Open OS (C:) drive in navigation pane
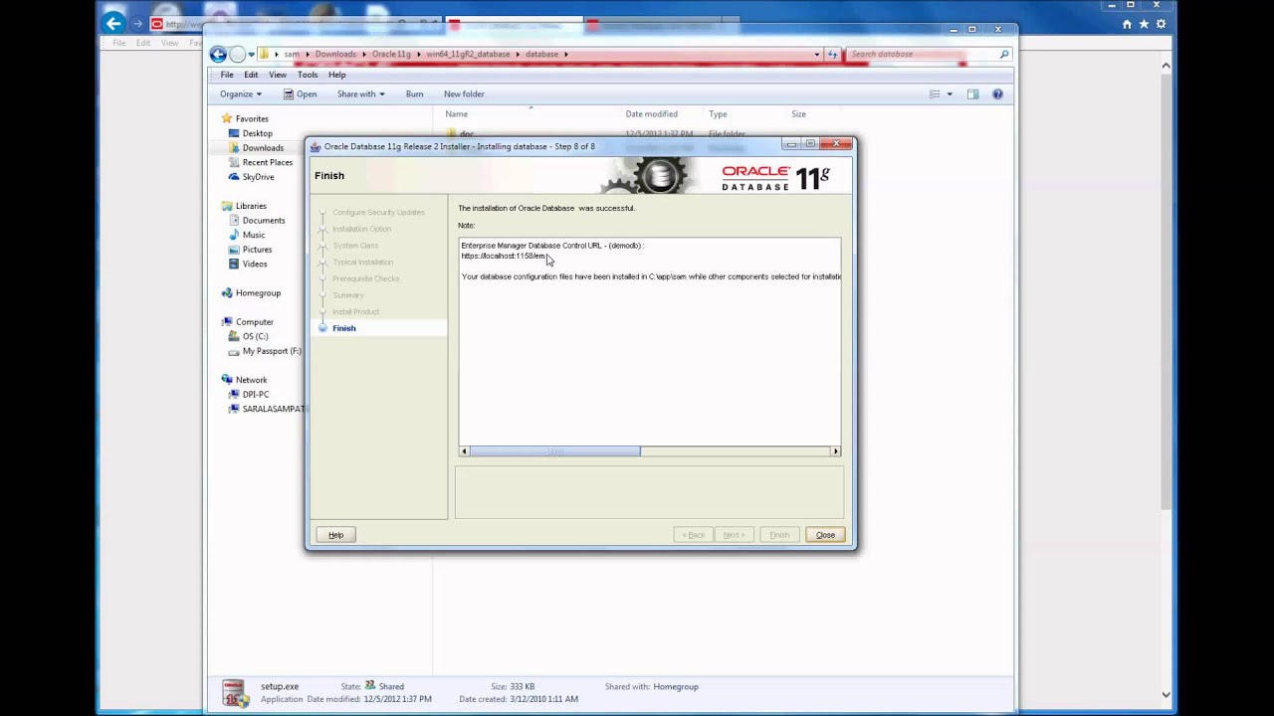1274x716 pixels. pyautogui.click(x=255, y=336)
